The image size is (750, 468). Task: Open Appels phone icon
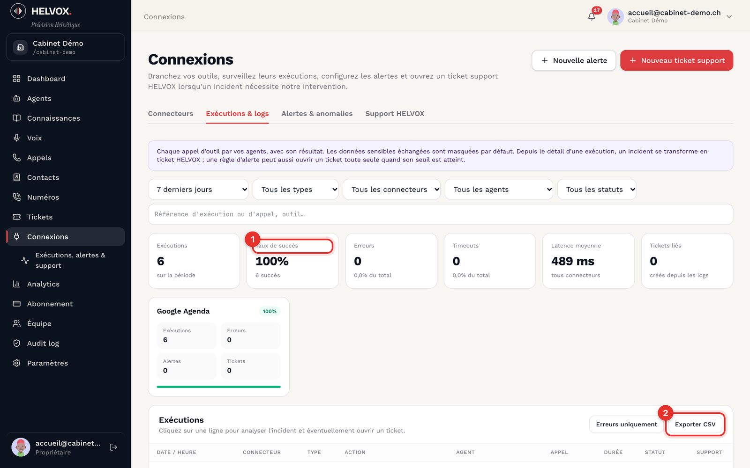(17, 158)
